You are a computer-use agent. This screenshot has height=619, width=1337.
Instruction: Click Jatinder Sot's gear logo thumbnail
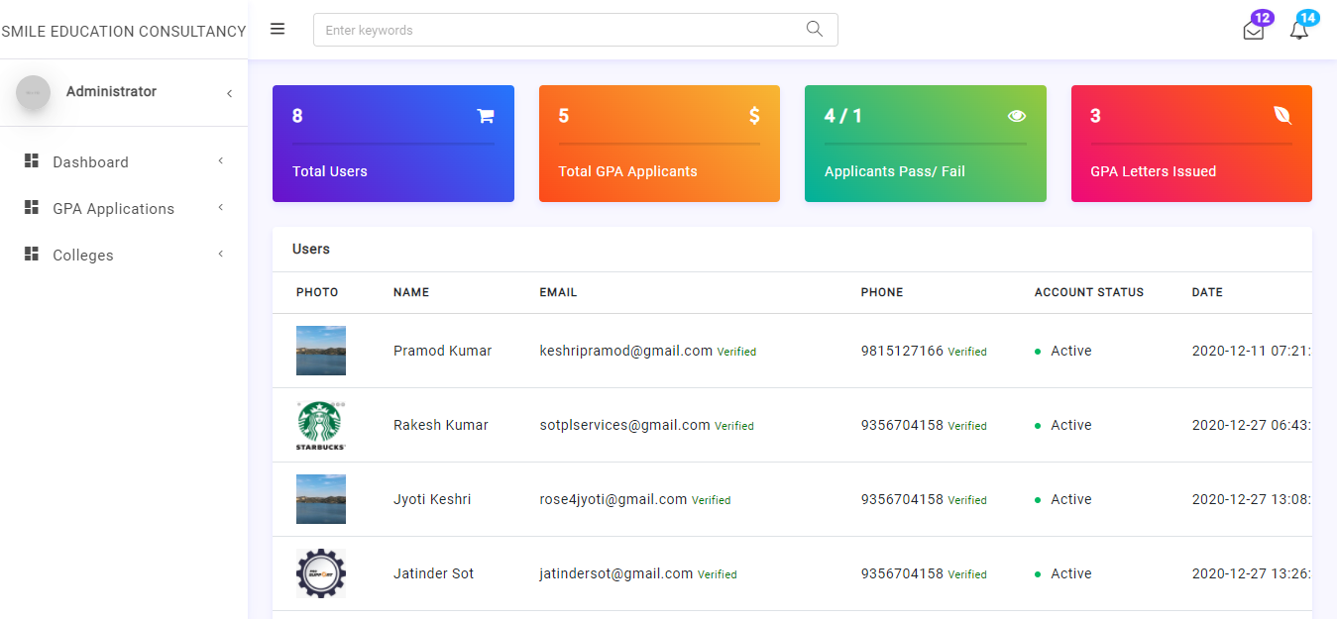[321, 573]
